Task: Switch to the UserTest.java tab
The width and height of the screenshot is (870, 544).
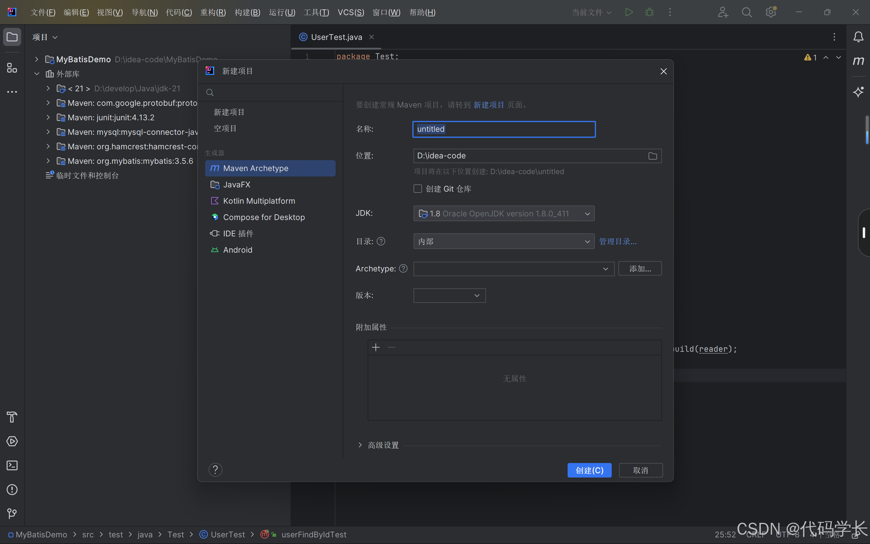Action: (x=336, y=37)
